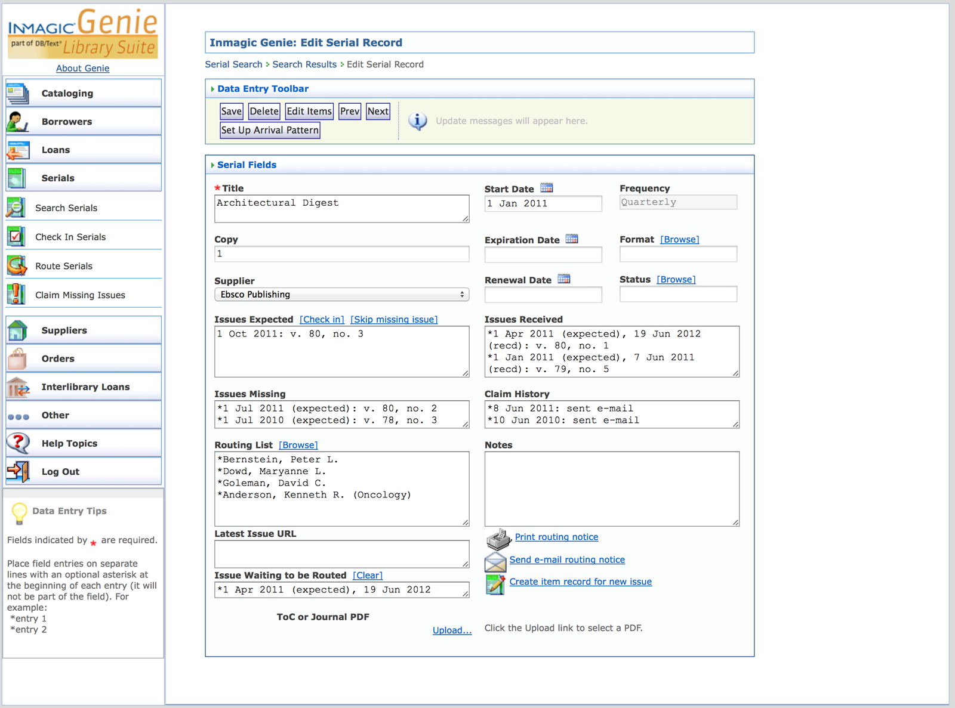Click in the Title field
Viewport: 955px width, 708px height.
(341, 209)
